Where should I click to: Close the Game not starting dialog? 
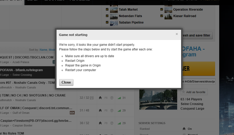click(66, 82)
